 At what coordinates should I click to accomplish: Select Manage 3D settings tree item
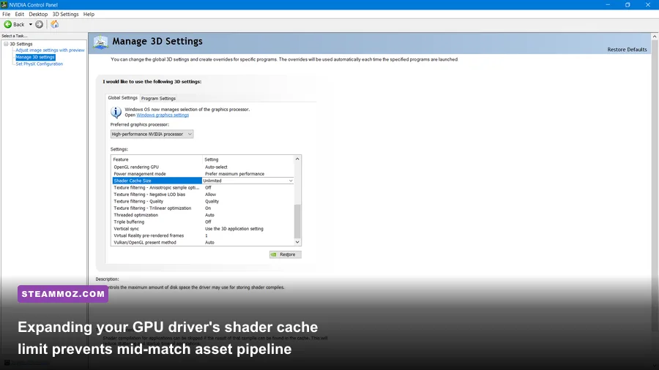click(35, 57)
